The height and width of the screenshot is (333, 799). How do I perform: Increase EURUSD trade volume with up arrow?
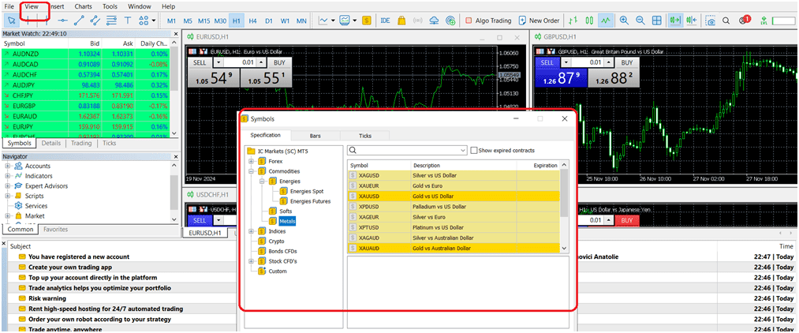pyautogui.click(x=261, y=62)
